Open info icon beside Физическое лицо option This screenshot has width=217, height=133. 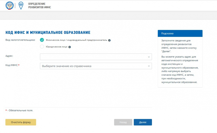point(109,40)
